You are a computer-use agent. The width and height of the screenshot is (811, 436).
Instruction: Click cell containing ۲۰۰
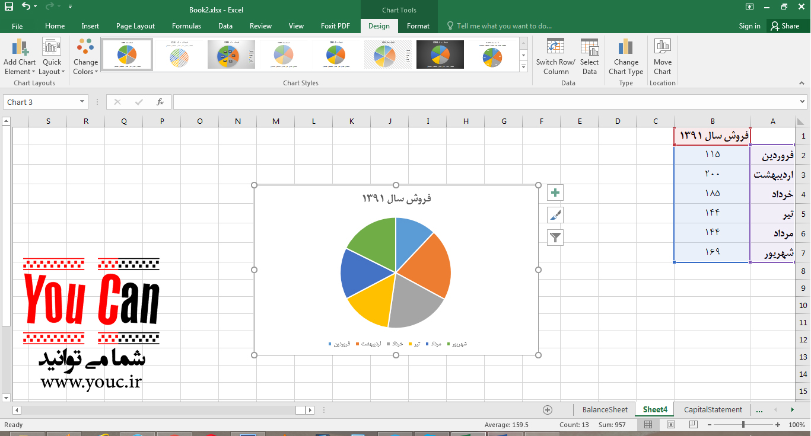click(713, 174)
